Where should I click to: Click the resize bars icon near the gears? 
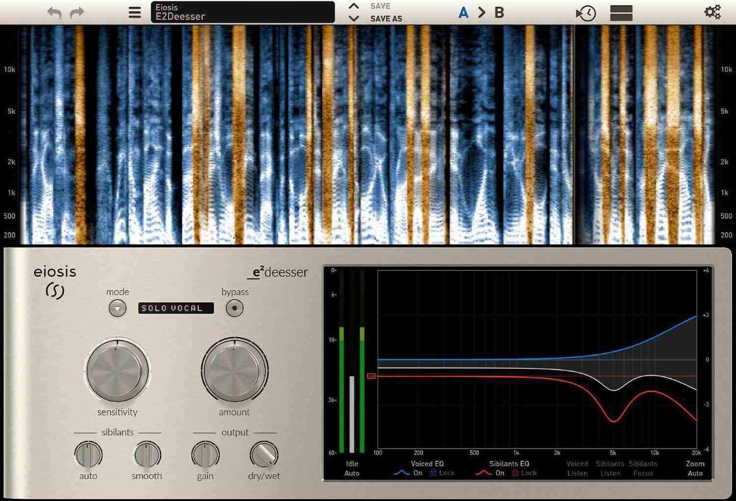pyautogui.click(x=620, y=12)
